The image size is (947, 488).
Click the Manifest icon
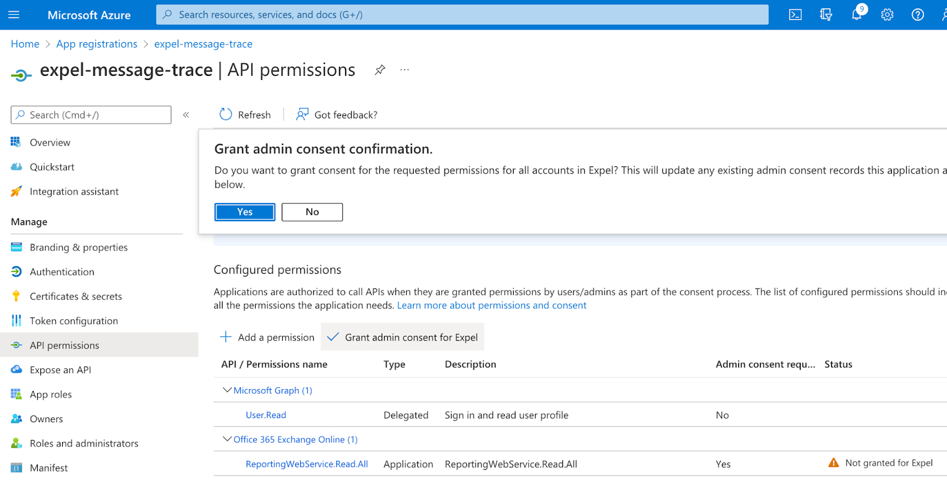click(16, 468)
